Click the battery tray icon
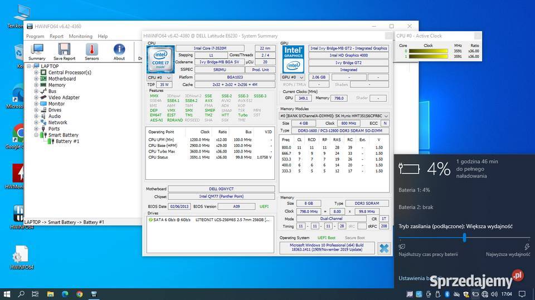 click(x=475, y=294)
